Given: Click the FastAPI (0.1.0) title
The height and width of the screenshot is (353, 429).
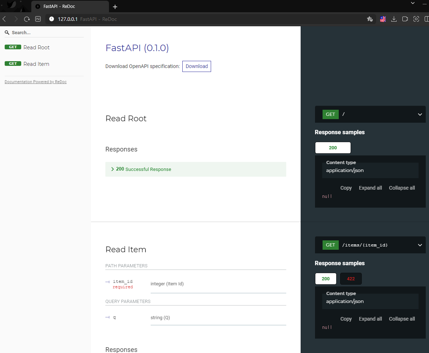Looking at the screenshot, I should tap(137, 48).
